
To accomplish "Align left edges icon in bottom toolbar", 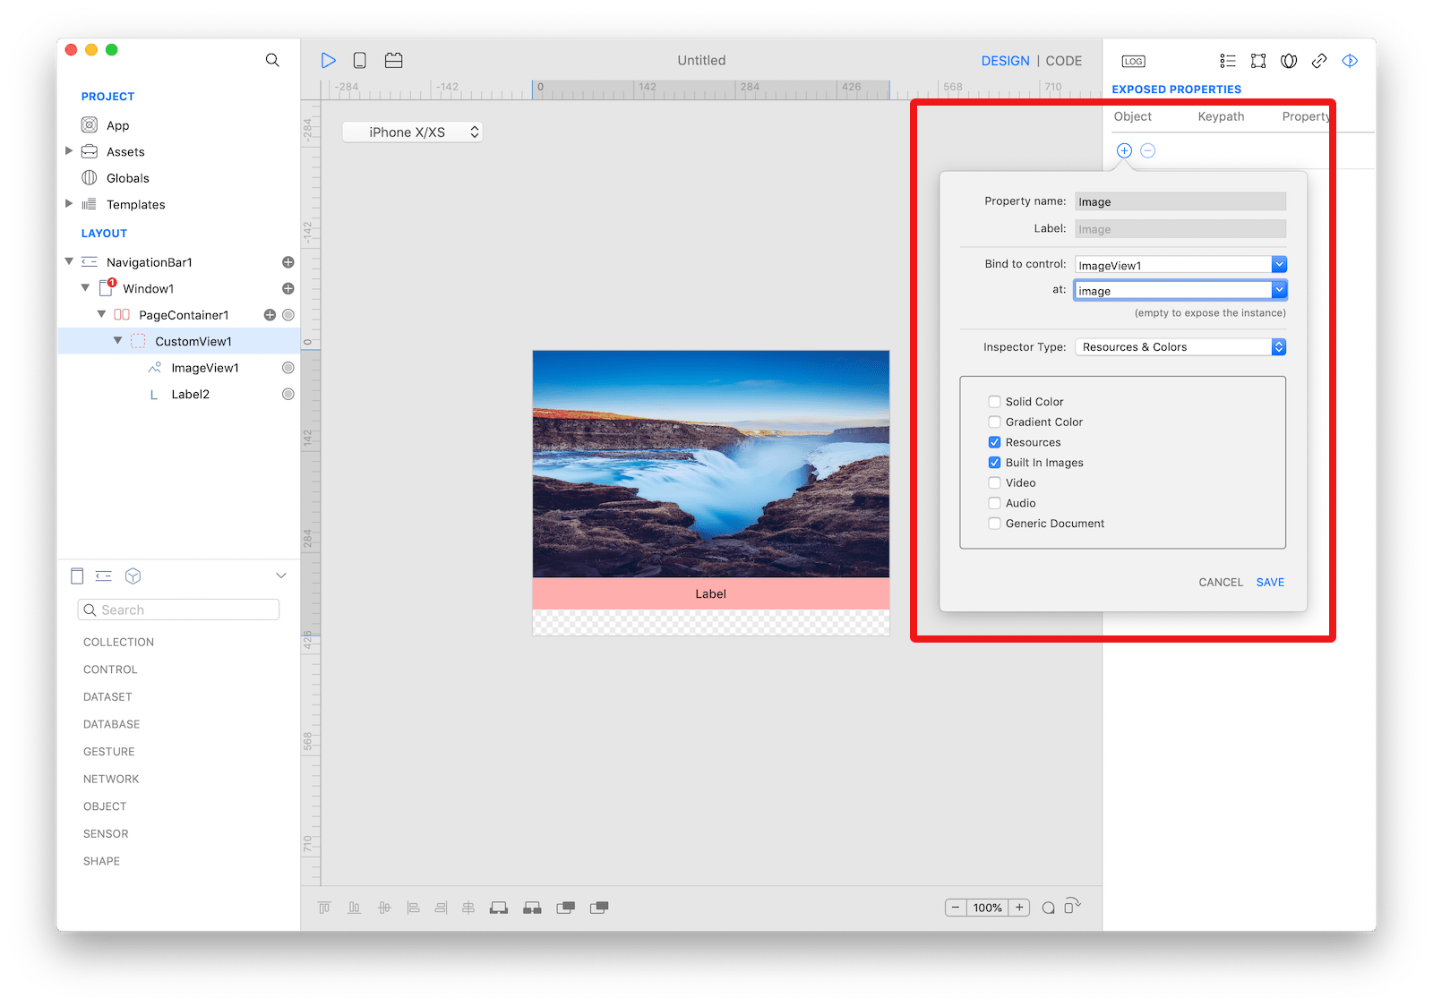I will coord(413,908).
